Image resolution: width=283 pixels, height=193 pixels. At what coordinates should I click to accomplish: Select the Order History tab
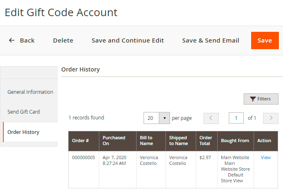(x=24, y=132)
